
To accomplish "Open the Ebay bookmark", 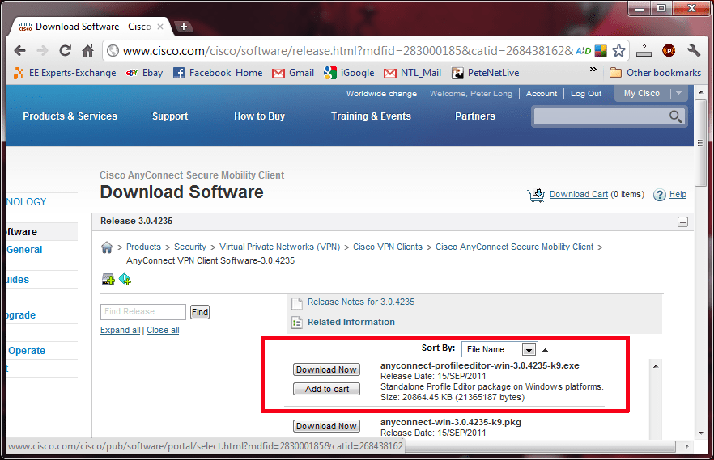I will (x=144, y=73).
